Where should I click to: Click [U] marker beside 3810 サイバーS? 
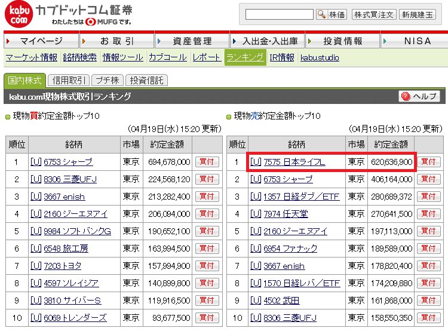(36, 301)
